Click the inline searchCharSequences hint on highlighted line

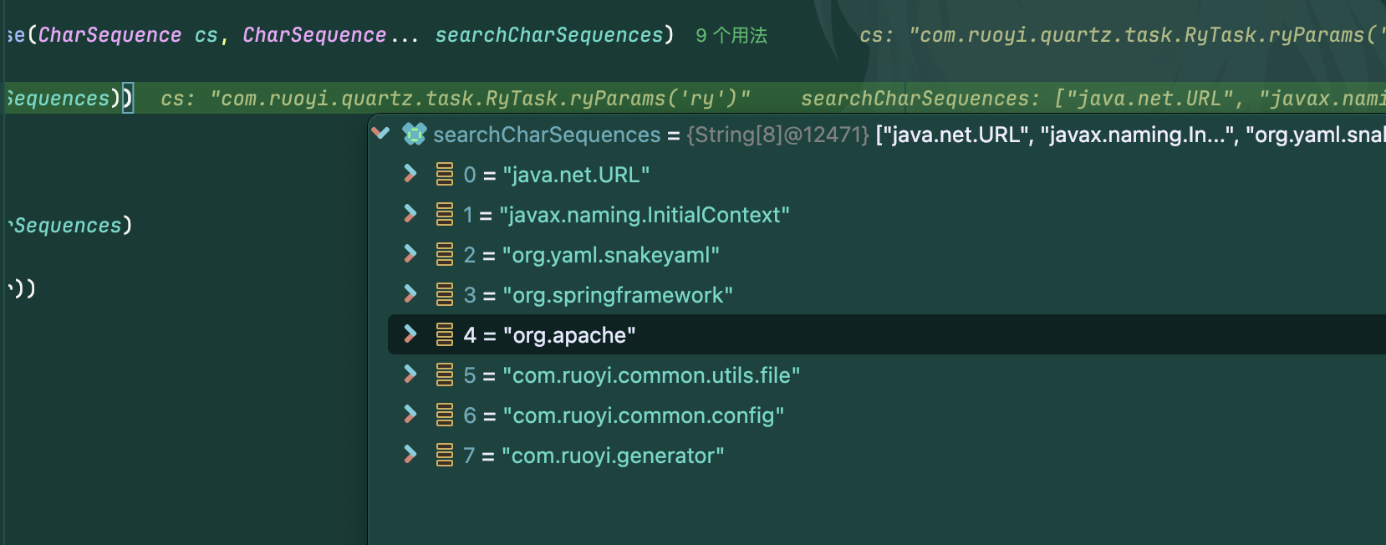click(1093, 99)
